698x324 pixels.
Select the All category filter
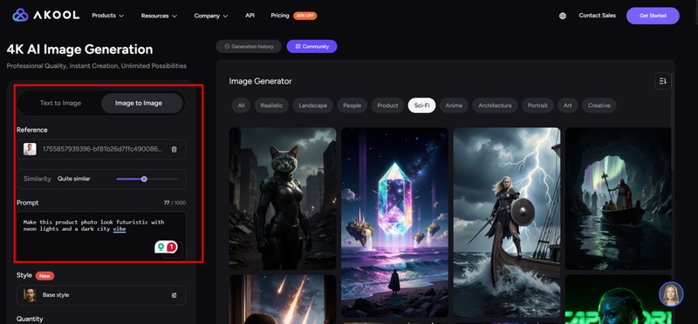[x=241, y=105]
